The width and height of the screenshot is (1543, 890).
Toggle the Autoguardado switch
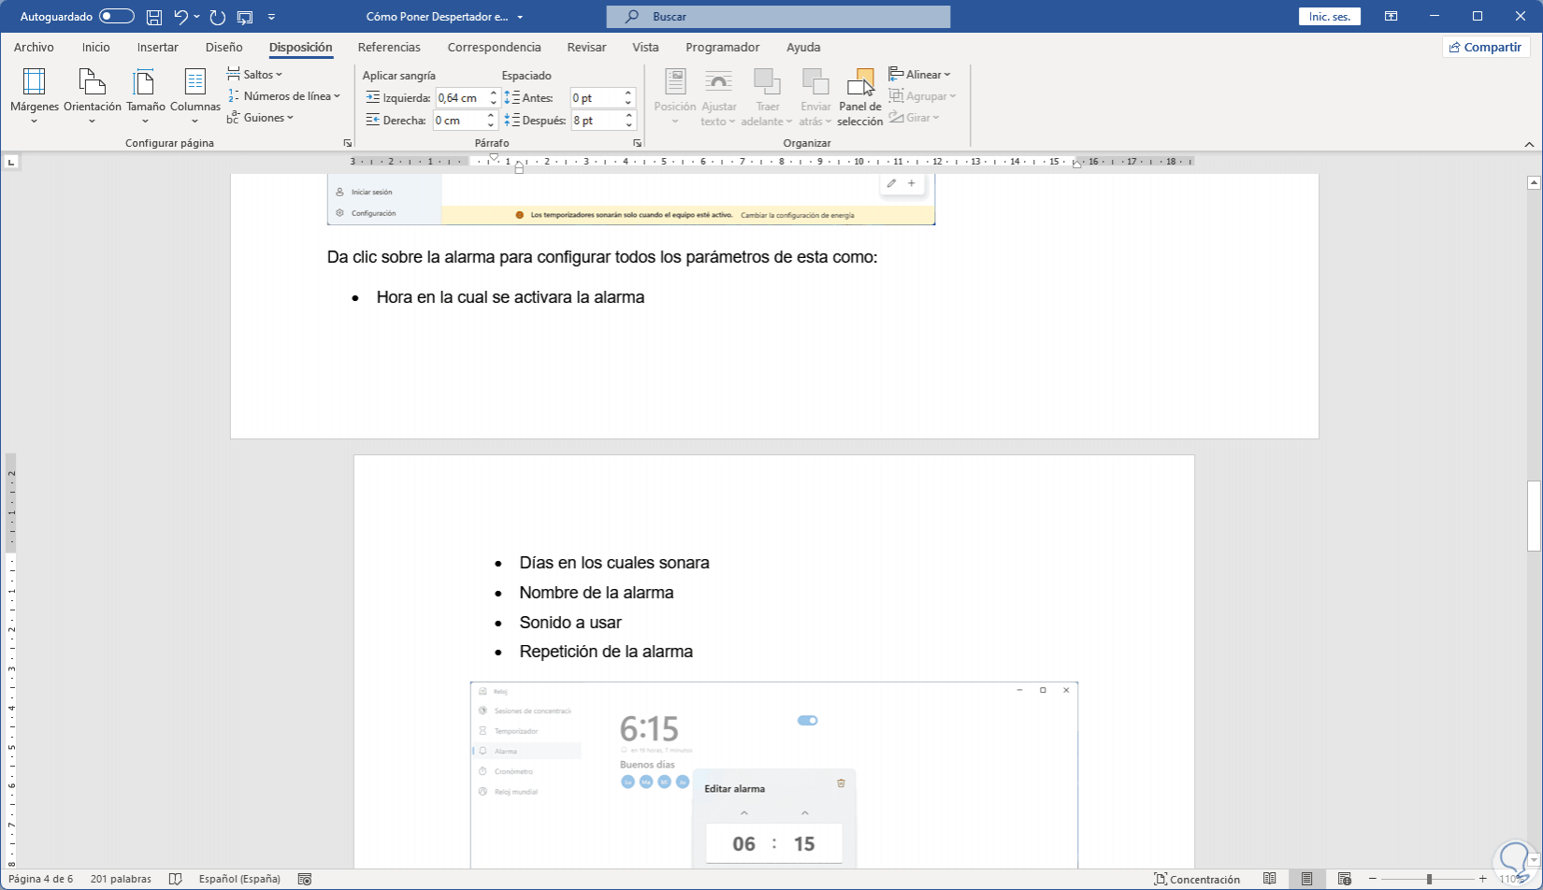(x=117, y=17)
